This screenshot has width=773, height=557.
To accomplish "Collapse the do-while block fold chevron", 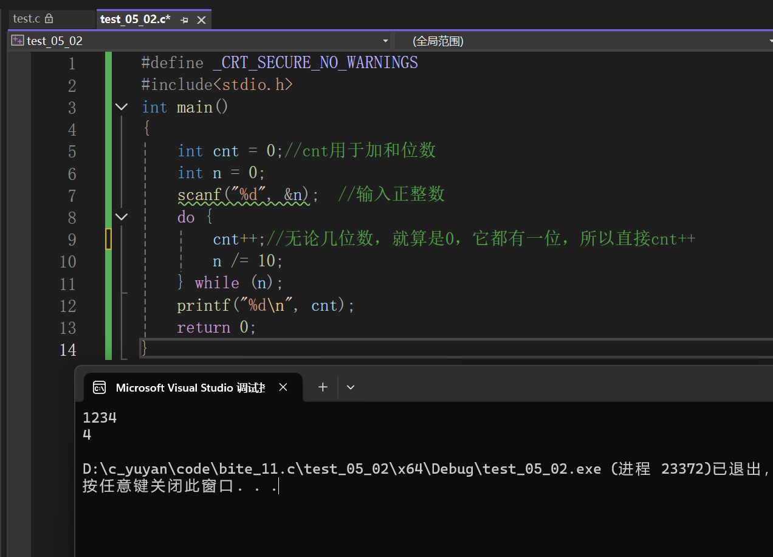I will [x=122, y=216].
